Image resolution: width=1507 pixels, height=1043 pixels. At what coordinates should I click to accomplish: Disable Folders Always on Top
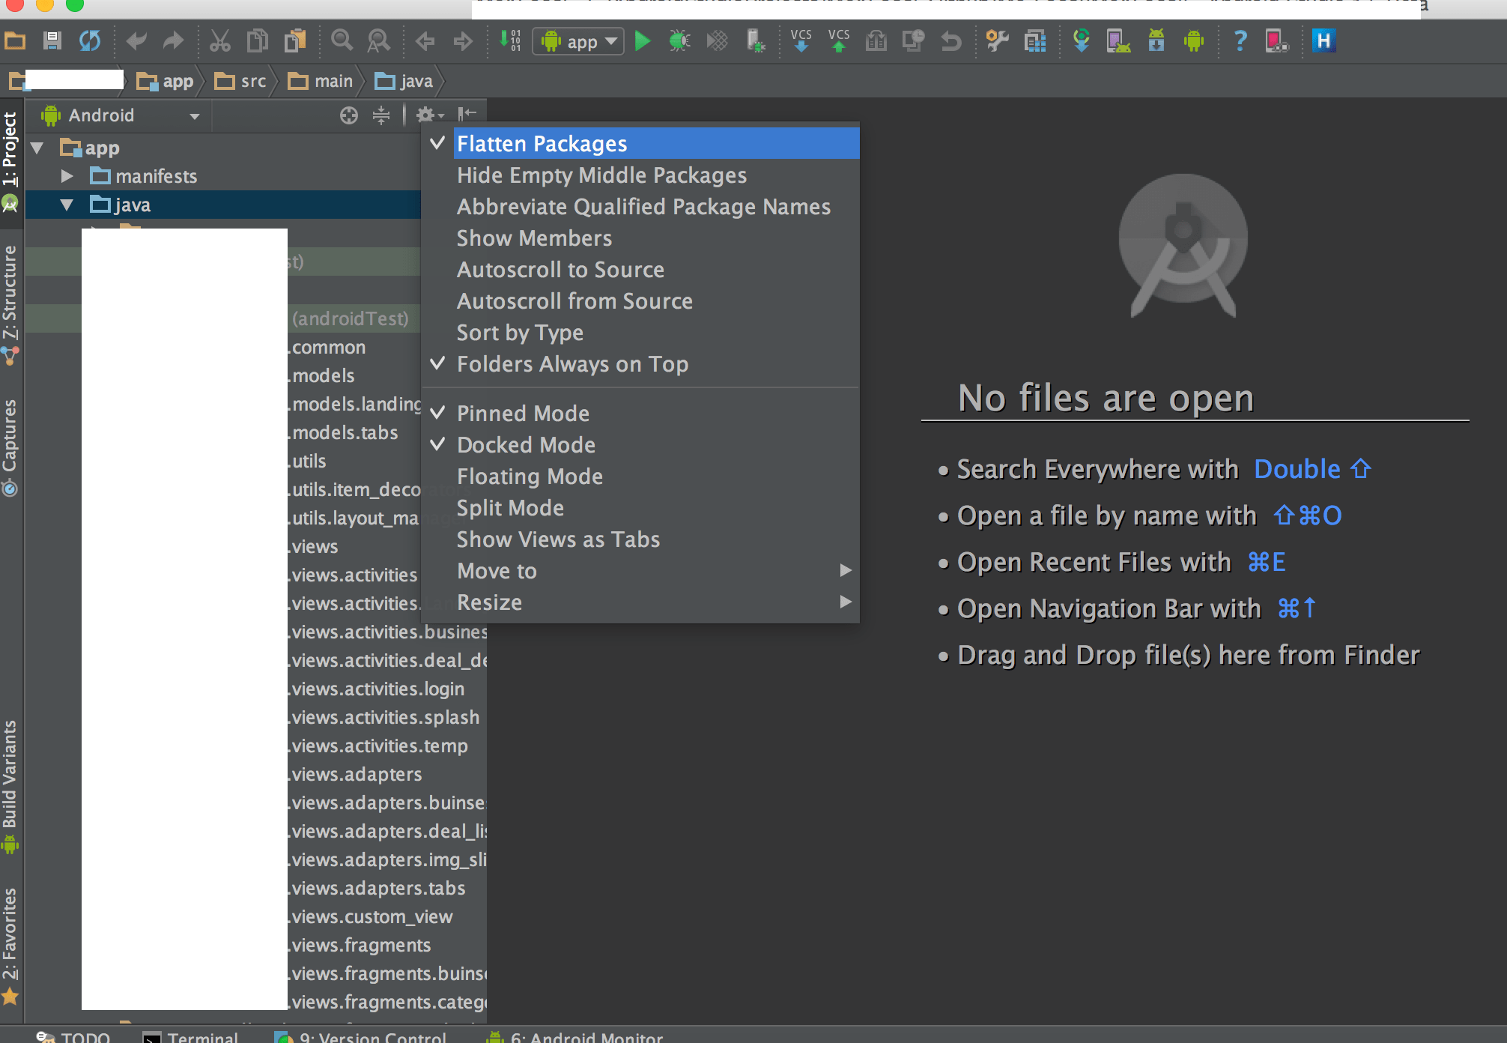click(572, 364)
